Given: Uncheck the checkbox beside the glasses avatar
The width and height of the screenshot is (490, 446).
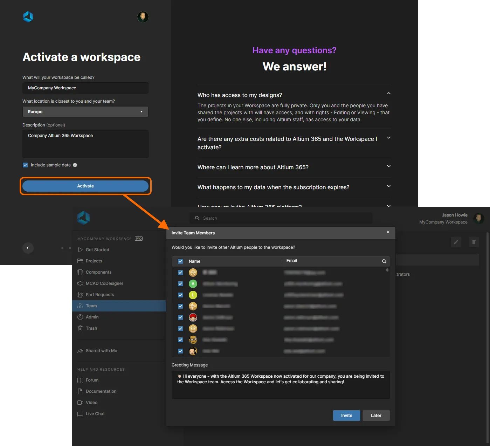Looking at the screenshot, I should coord(180,340).
